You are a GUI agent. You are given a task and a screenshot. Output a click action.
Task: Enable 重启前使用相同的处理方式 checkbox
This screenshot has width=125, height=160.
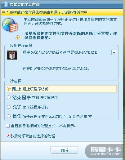[8, 126]
